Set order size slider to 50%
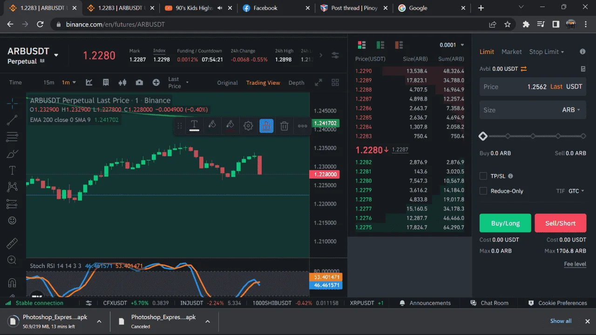This screenshot has height=335, width=596. point(533,136)
